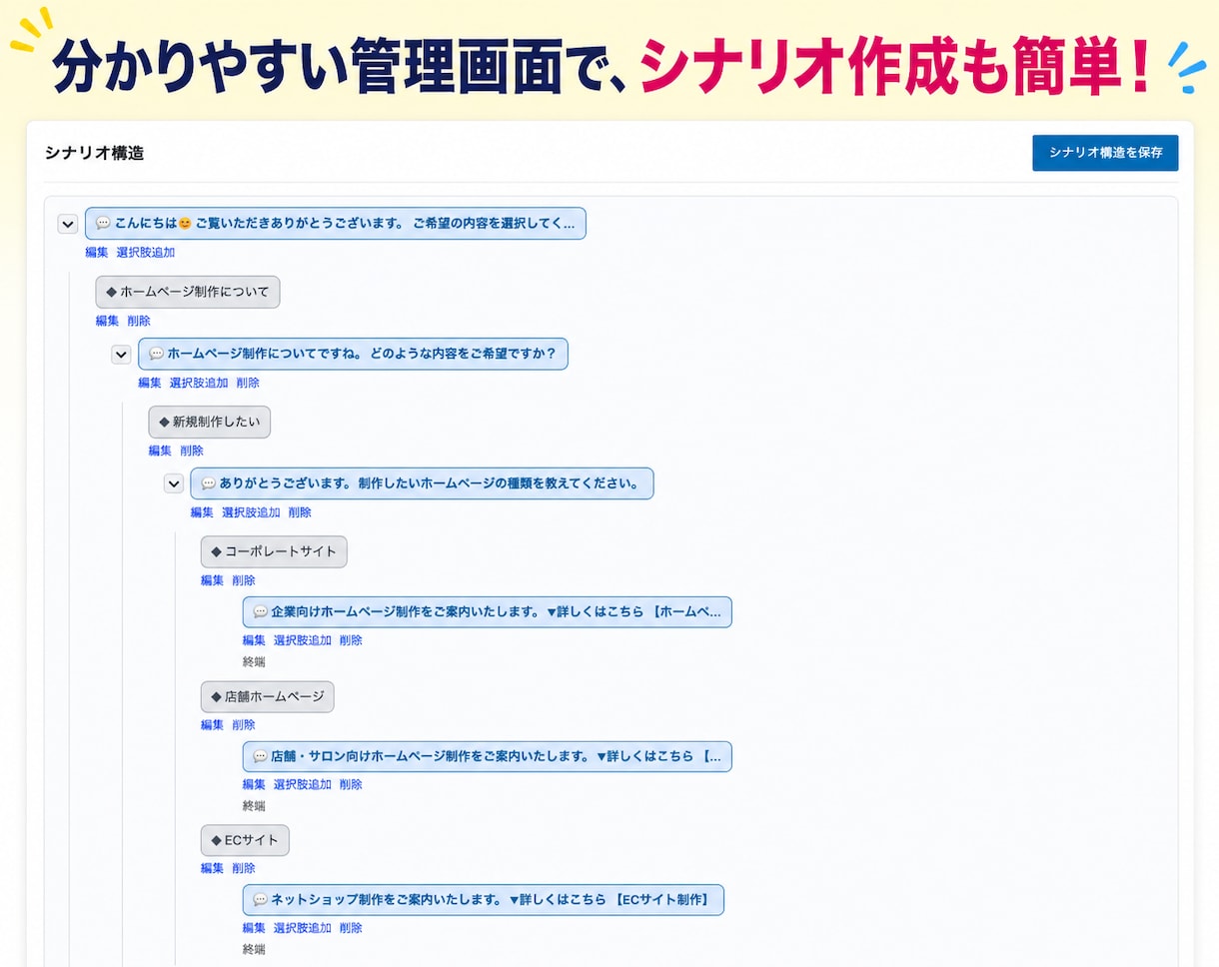
Task: Click 終端 under the ネットショップ制作 message
Action: click(x=254, y=949)
